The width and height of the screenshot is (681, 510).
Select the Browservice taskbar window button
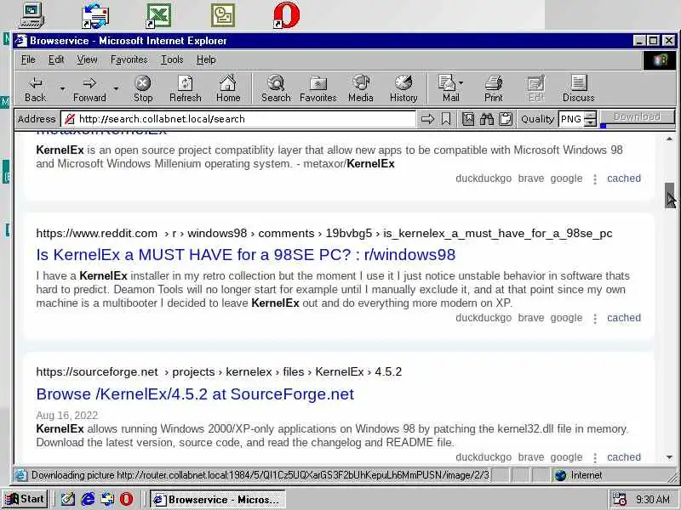click(x=217, y=500)
